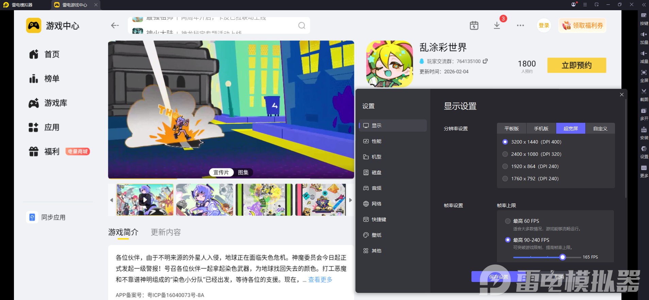Switch media view to 图集

coord(243,172)
